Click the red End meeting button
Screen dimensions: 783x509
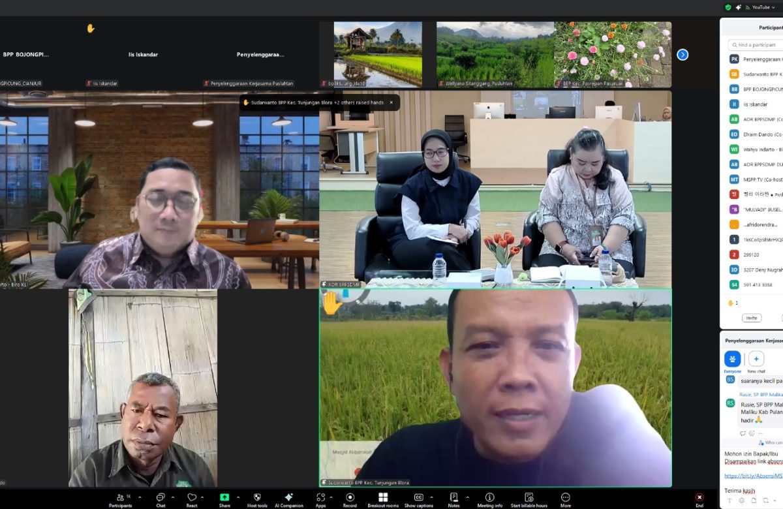click(699, 498)
